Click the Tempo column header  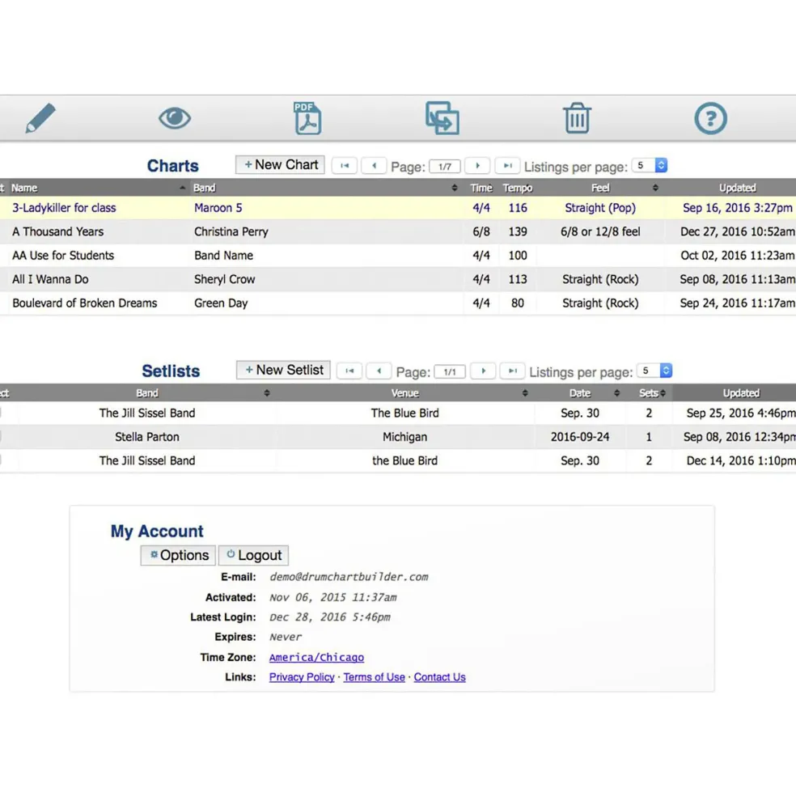pyautogui.click(x=518, y=188)
